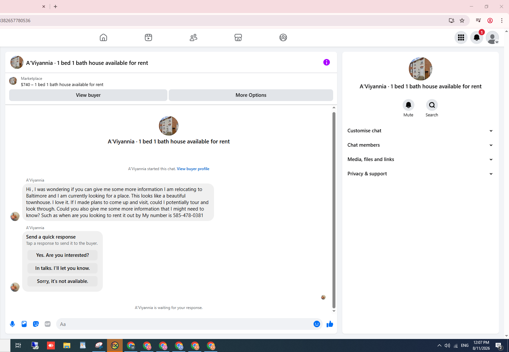This screenshot has width=509, height=352.
Task: Attach a photo using the image icon
Action: coord(24,324)
